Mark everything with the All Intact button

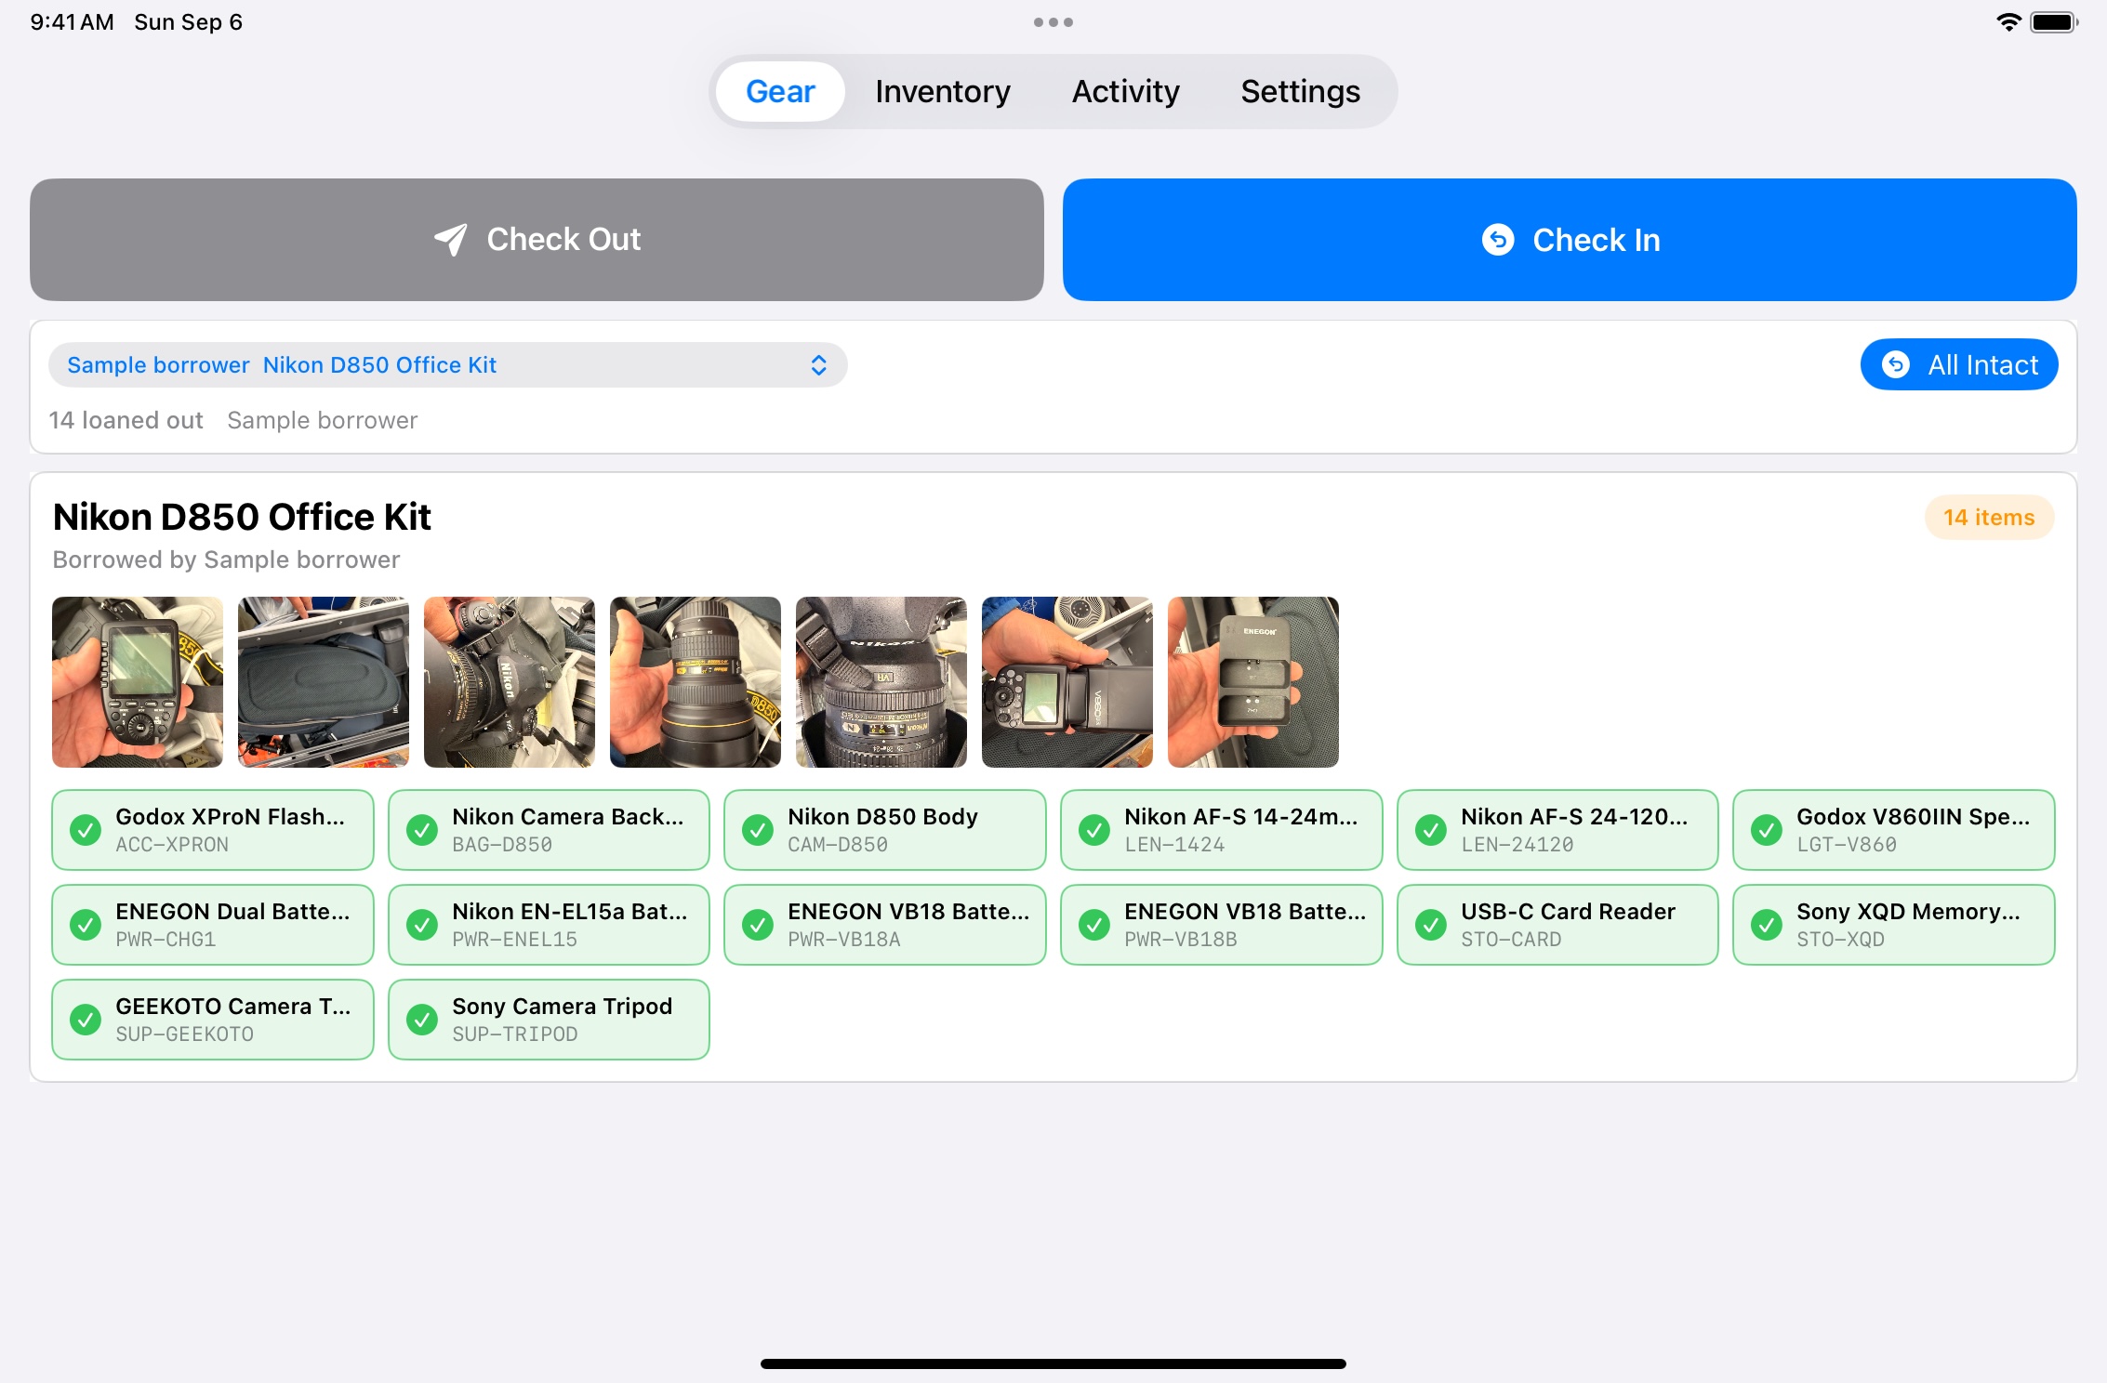pyautogui.click(x=1959, y=364)
